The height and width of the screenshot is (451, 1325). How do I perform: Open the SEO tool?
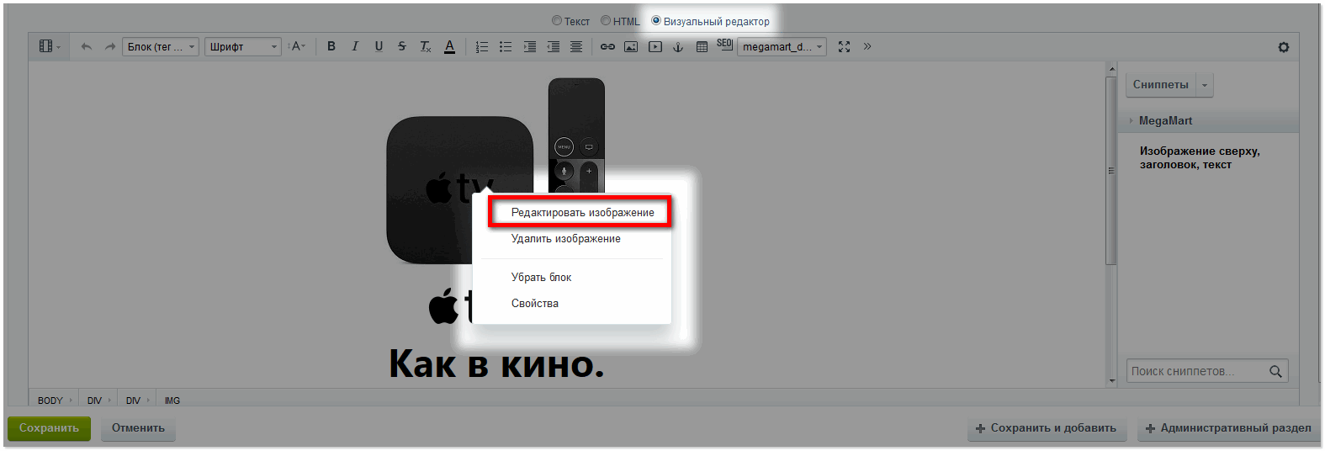(724, 45)
